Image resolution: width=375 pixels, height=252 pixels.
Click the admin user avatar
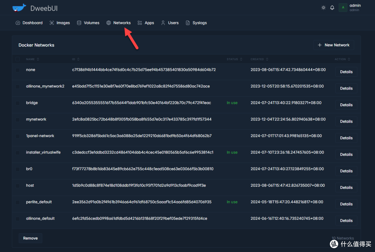point(343,8)
